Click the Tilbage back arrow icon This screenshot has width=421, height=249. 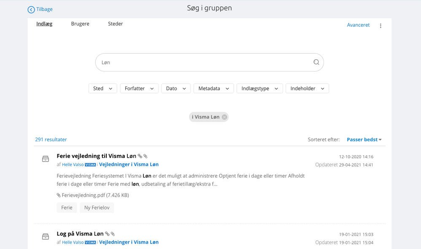pos(31,10)
